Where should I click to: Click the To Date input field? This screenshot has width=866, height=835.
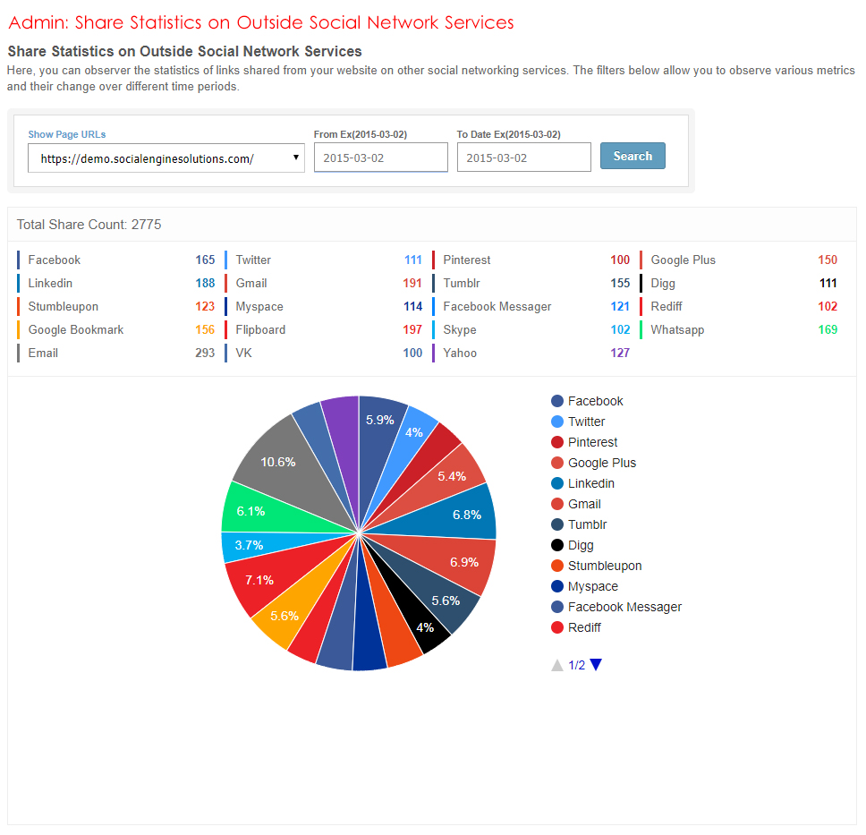click(523, 158)
